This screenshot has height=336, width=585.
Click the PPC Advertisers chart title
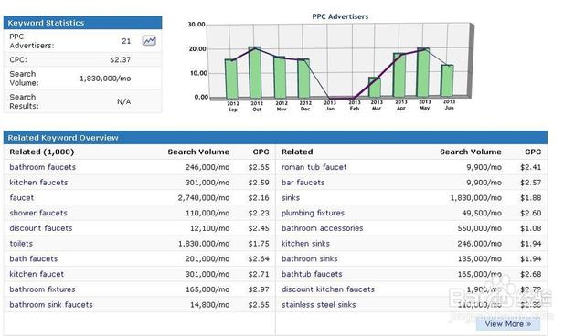(340, 16)
